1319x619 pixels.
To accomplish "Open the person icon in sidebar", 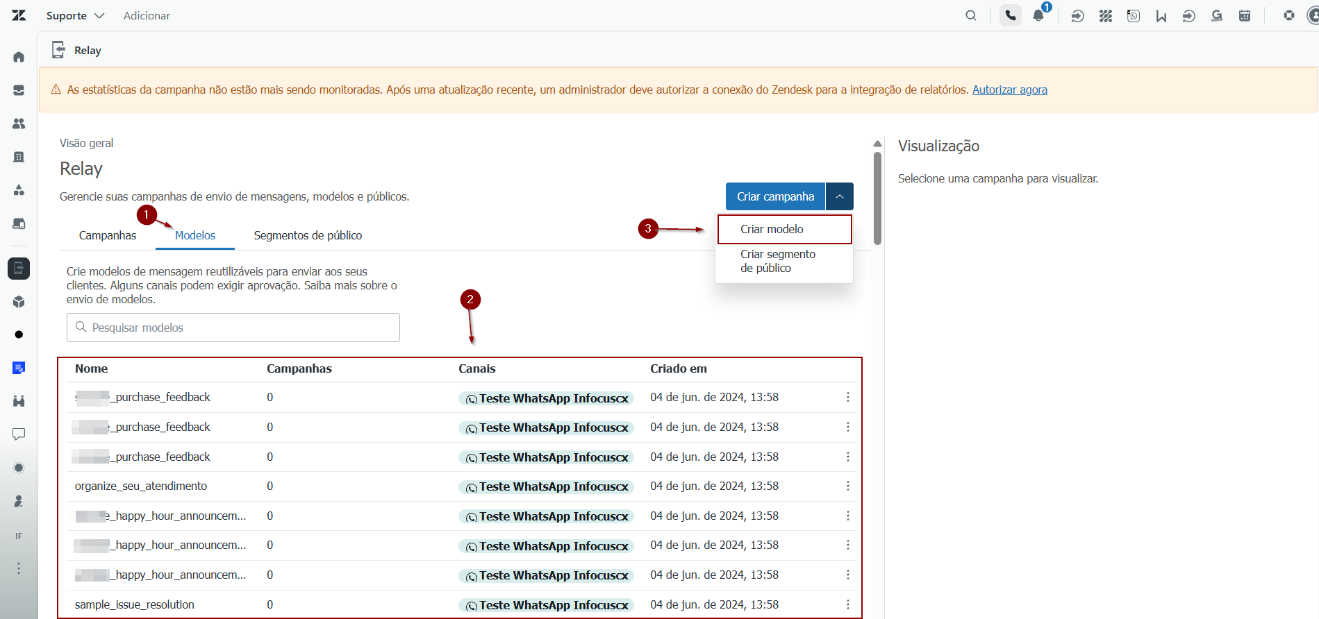I will point(19,501).
